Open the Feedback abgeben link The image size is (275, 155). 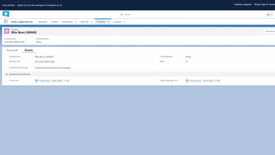pyautogui.click(x=243, y=4)
